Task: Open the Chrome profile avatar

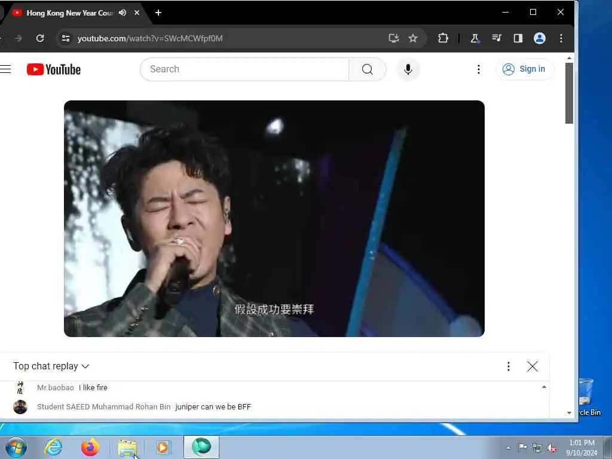Action: coord(540,38)
